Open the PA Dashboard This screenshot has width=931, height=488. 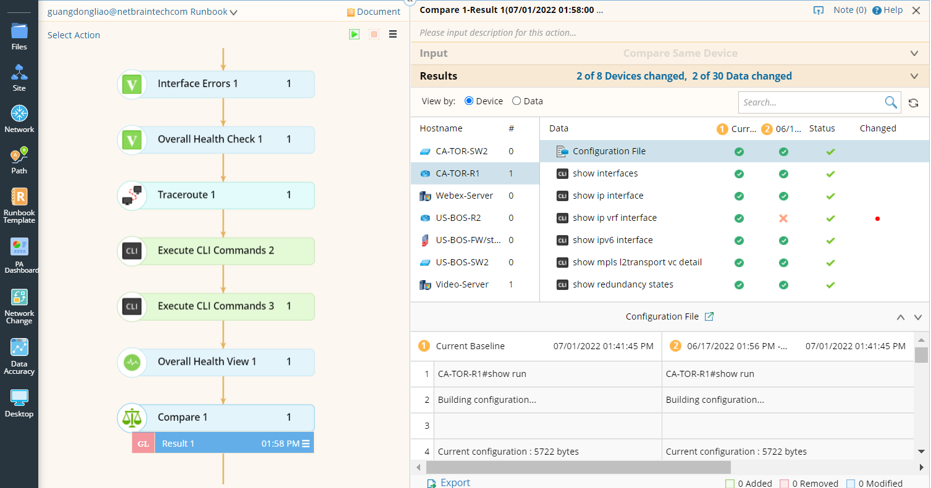[x=19, y=253]
